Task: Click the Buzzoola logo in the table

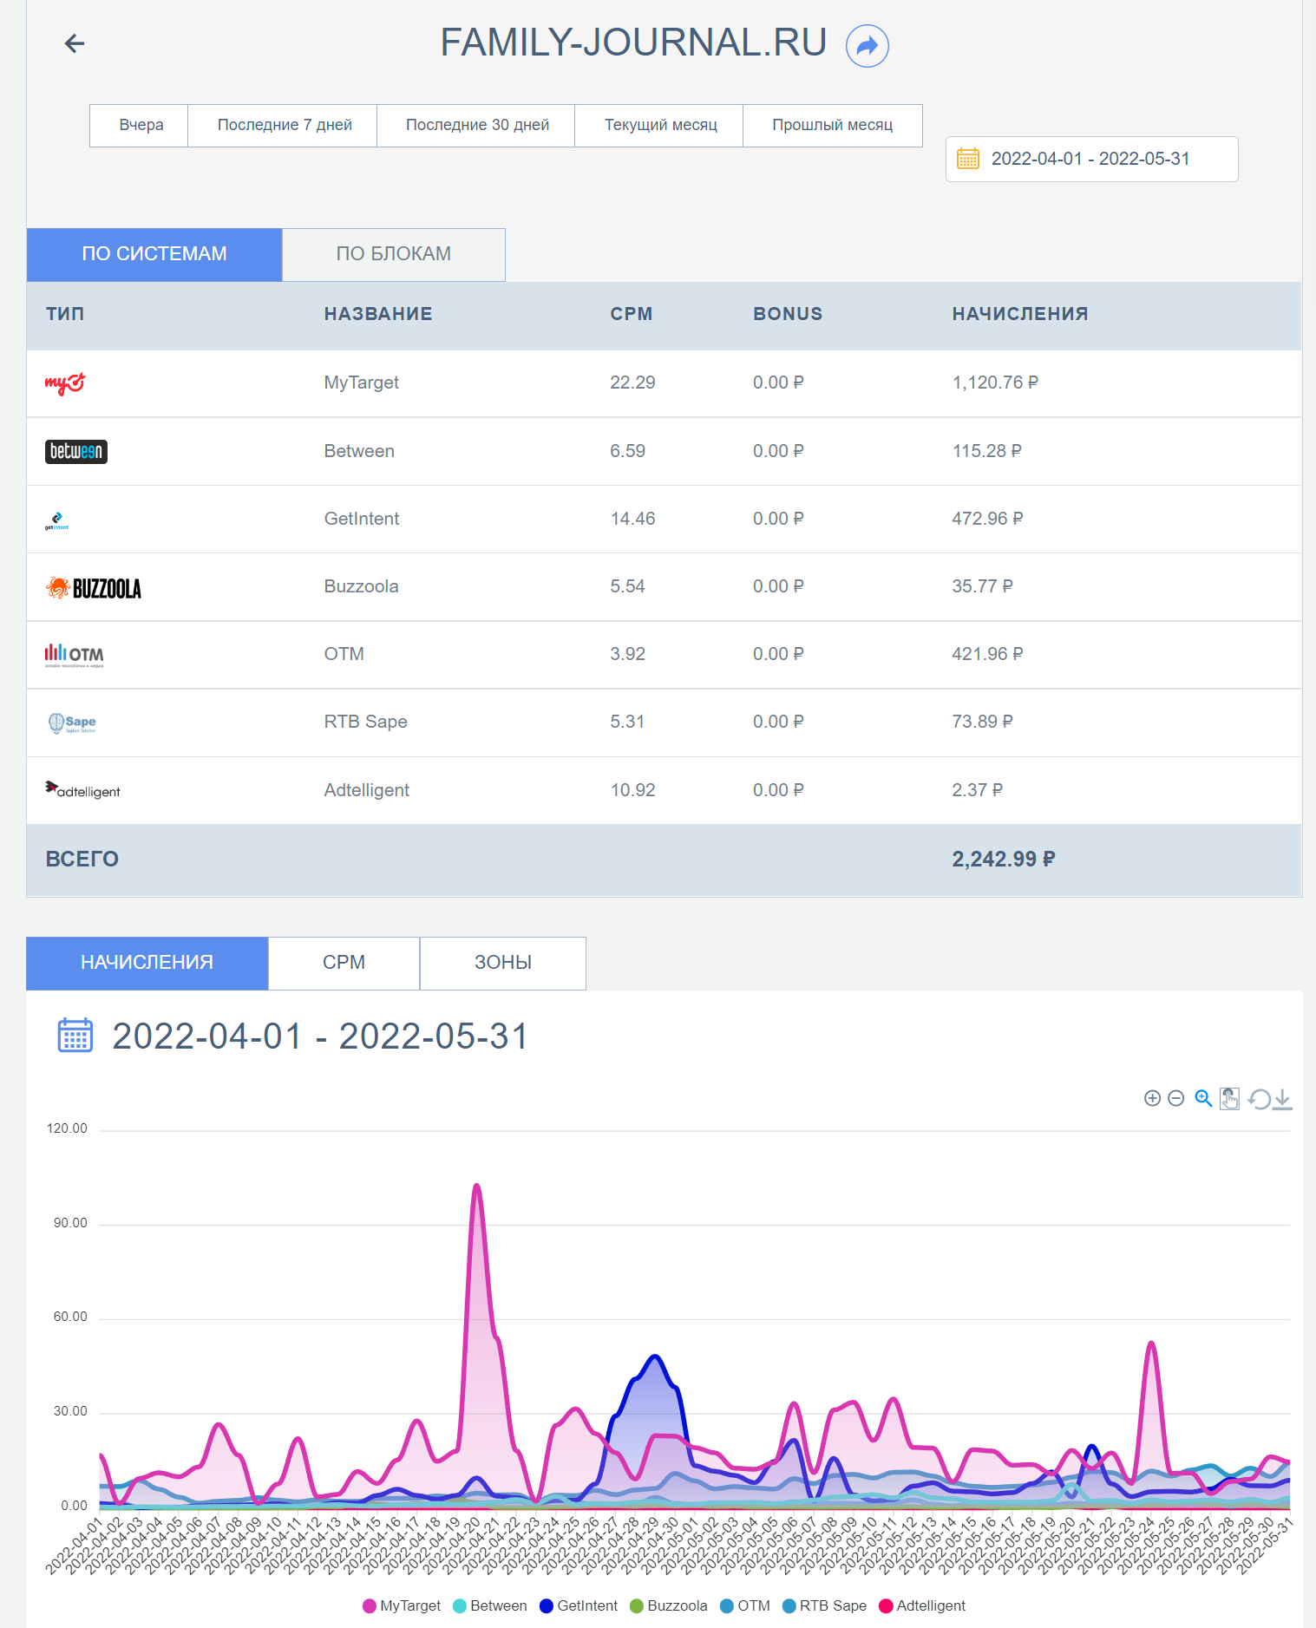Action: (x=94, y=588)
